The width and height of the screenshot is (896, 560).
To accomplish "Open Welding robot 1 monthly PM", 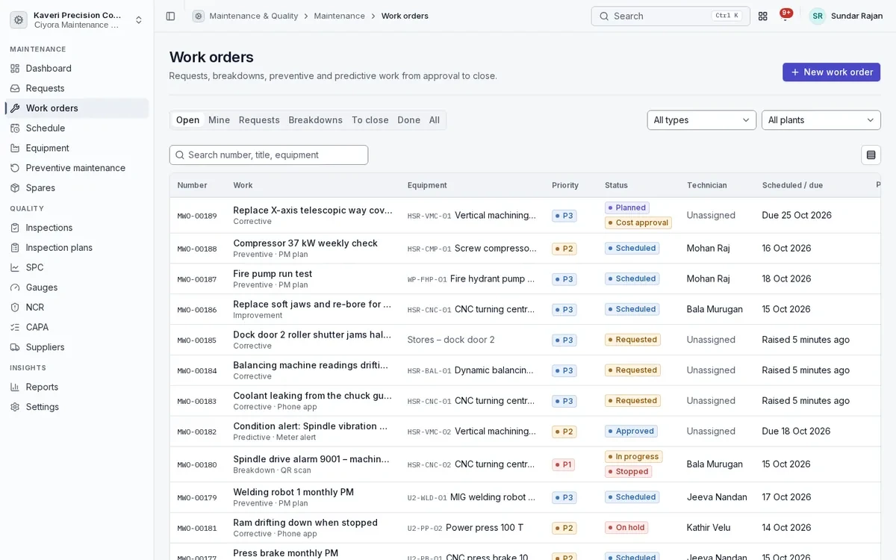I will coord(293,492).
